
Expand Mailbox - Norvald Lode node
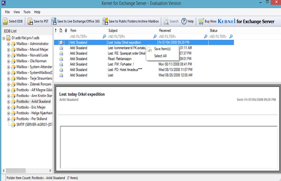[x=8, y=55]
